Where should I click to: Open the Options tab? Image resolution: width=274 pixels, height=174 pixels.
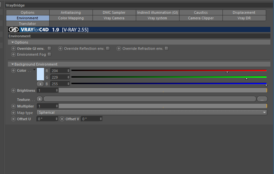tap(28, 12)
